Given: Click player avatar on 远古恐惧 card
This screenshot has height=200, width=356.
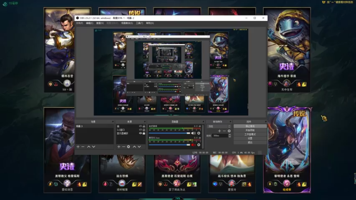Looking at the screenshot, I should (122, 183).
